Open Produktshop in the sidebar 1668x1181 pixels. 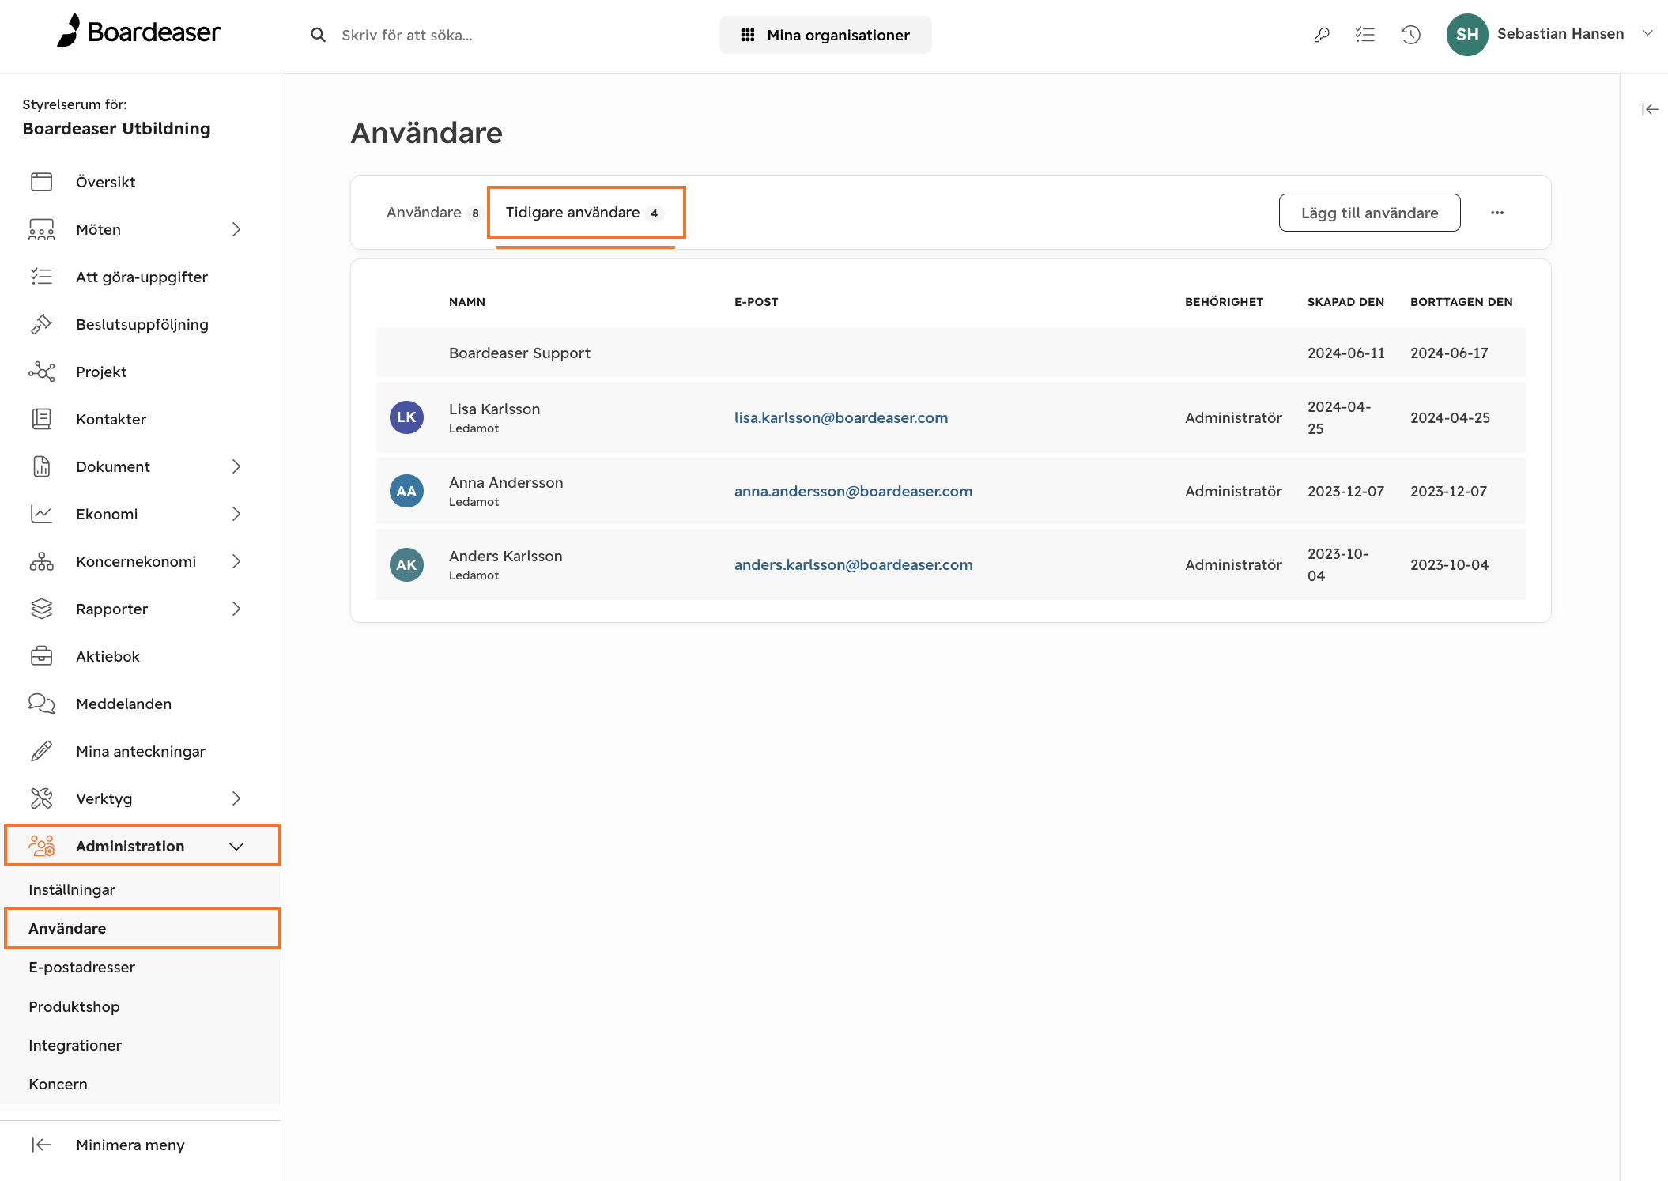(74, 1006)
